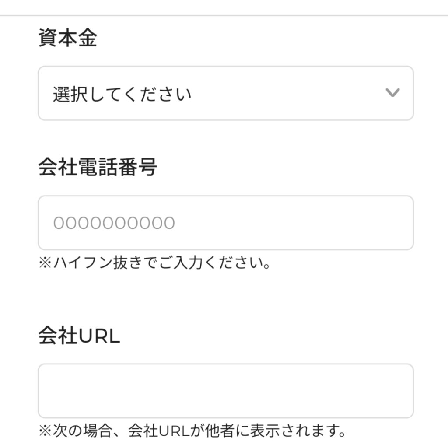Click the ハイフン抜きでご入力ください hint text
This screenshot has width=448, height=445.
coord(161,264)
